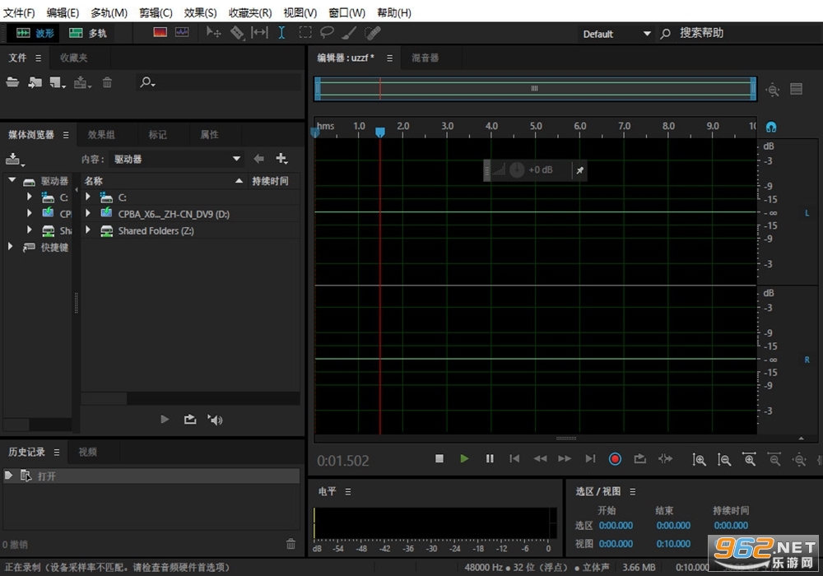Open the insert into multitrack dropdown icon

(x=82, y=82)
